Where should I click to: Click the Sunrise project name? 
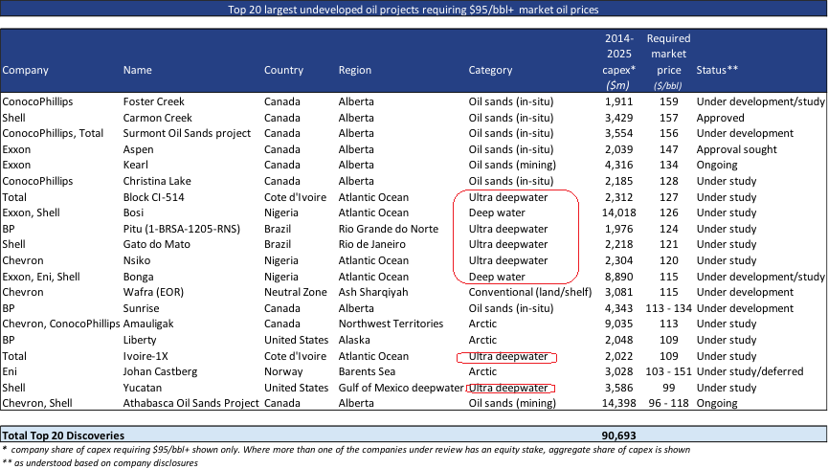tap(141, 308)
